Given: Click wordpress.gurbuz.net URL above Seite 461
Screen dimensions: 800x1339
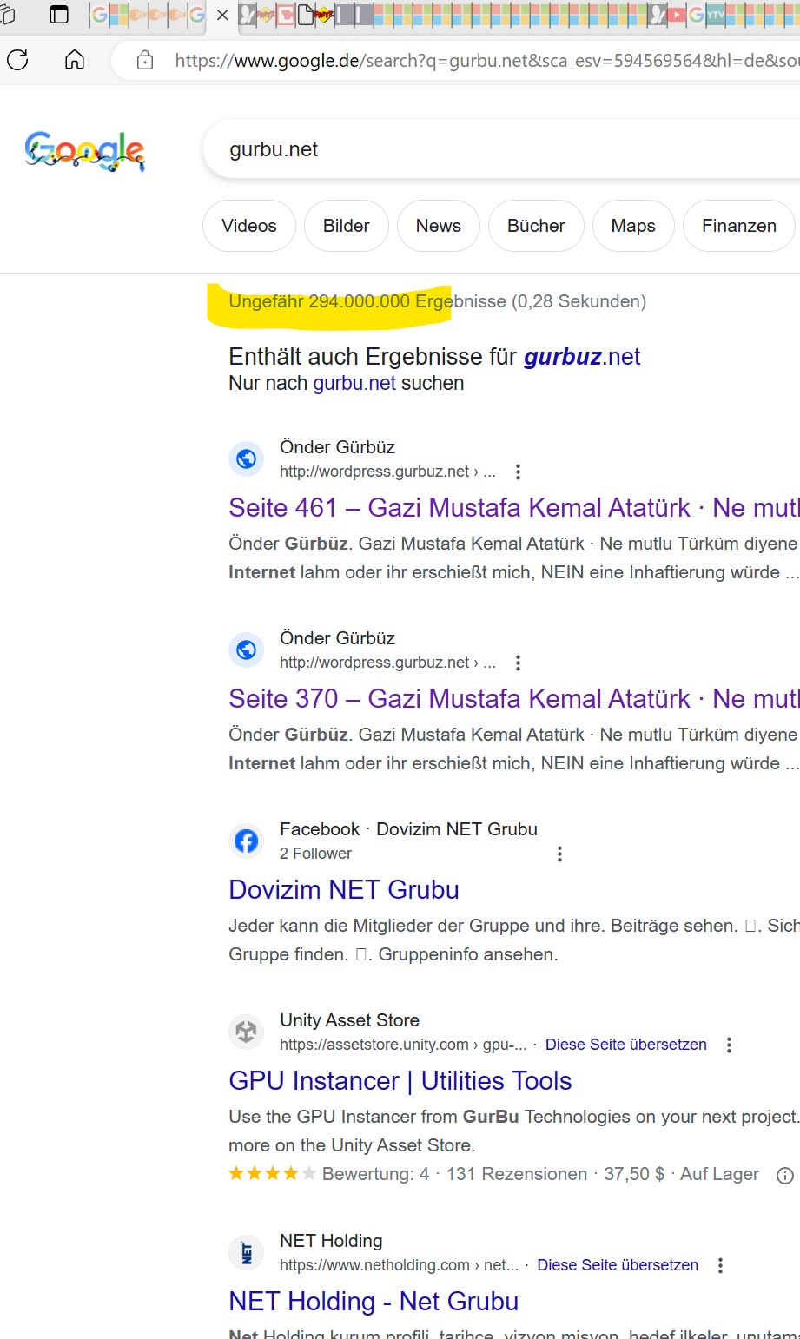Looking at the screenshot, I should (x=387, y=472).
